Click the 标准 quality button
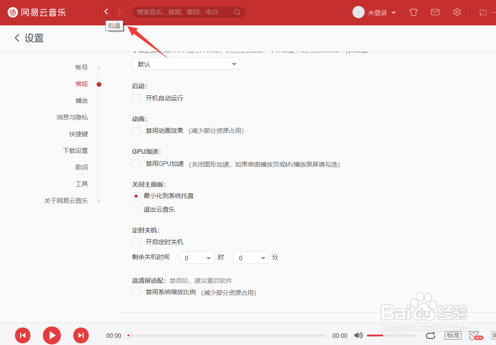Image resolution: width=496 pixels, height=345 pixels. [453, 335]
